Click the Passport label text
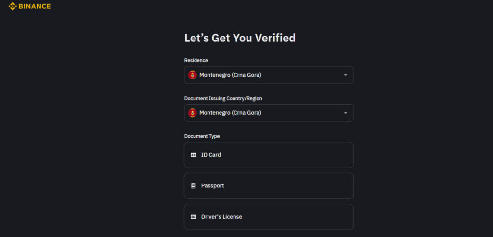The height and width of the screenshot is (237, 493). pos(212,185)
